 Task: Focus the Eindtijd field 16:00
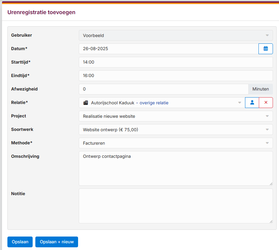point(176,76)
